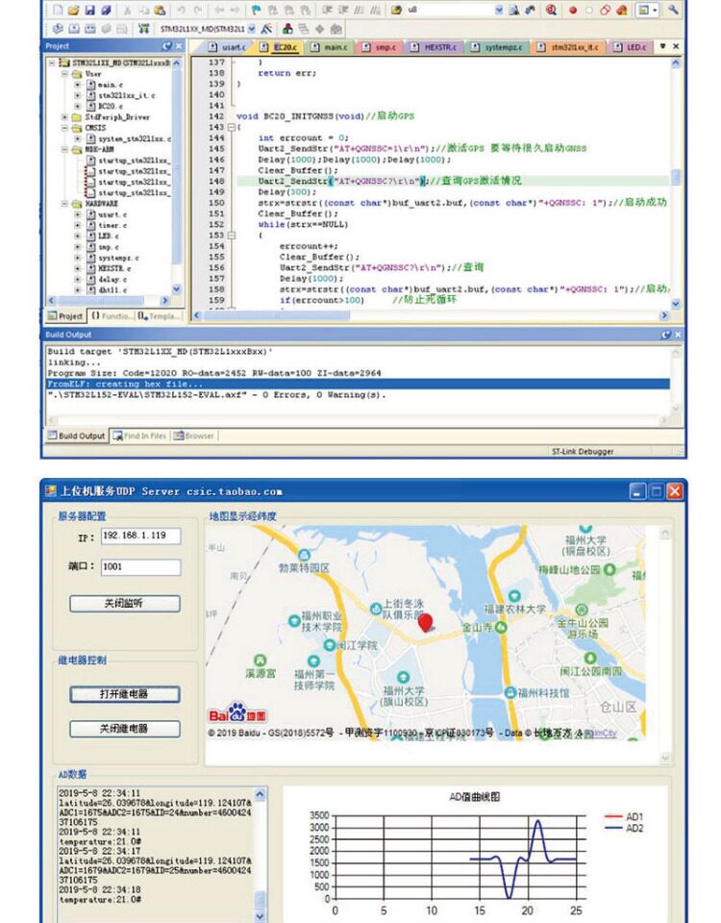Click the 端口 port input field
This screenshot has height=923, width=721.
pyautogui.click(x=140, y=567)
